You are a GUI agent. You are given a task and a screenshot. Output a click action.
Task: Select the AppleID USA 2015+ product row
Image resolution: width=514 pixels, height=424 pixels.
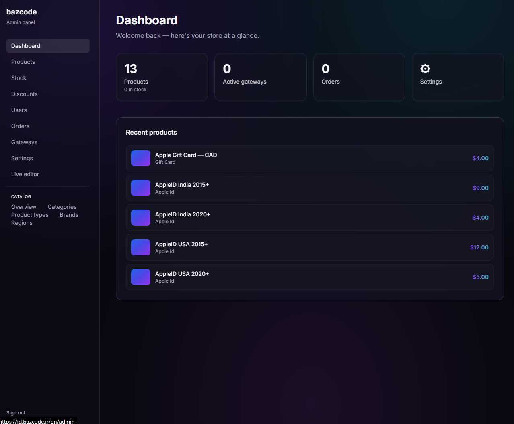310,247
